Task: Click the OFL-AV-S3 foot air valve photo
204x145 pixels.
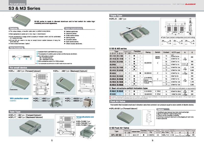Action: pos(125,118)
